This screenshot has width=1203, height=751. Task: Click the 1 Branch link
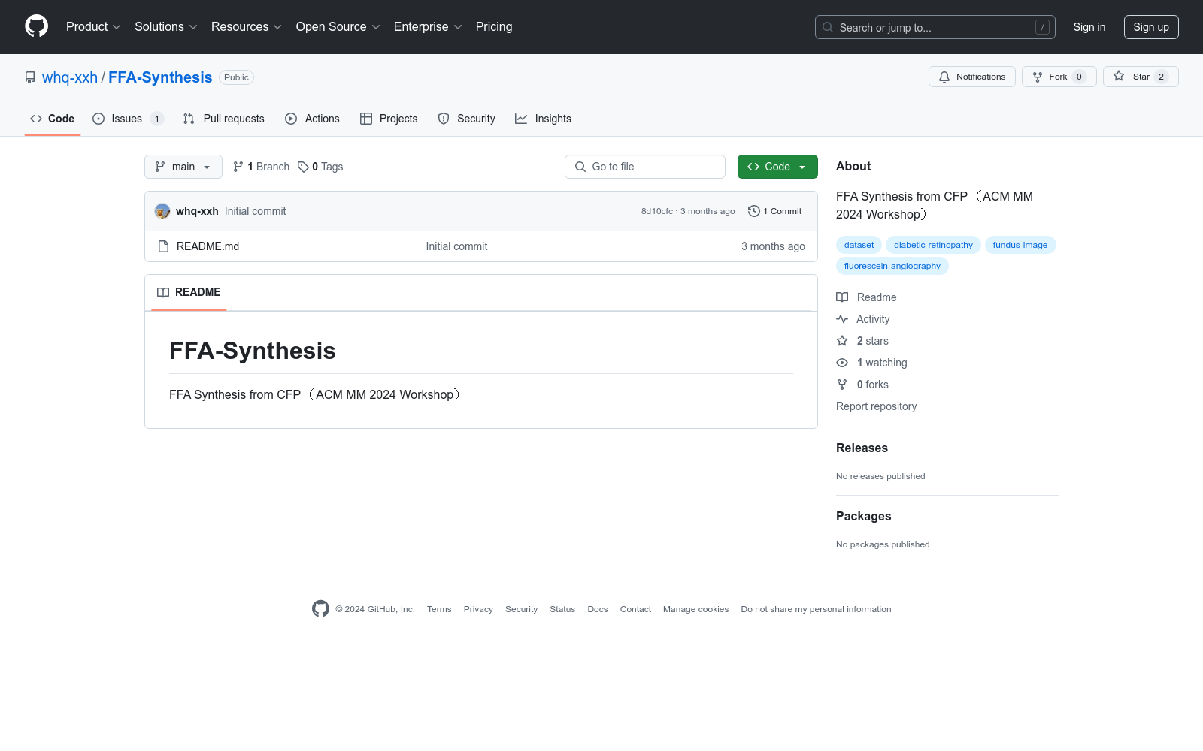click(x=261, y=167)
